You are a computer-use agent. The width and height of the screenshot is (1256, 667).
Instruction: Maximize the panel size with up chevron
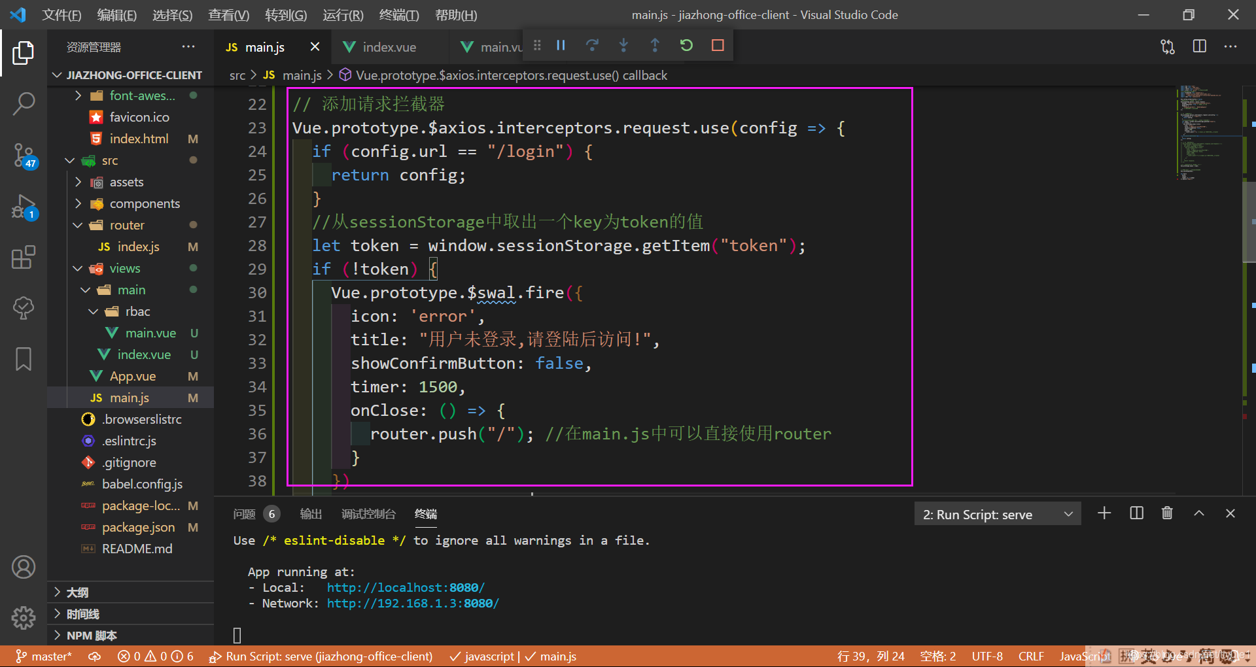point(1199,513)
